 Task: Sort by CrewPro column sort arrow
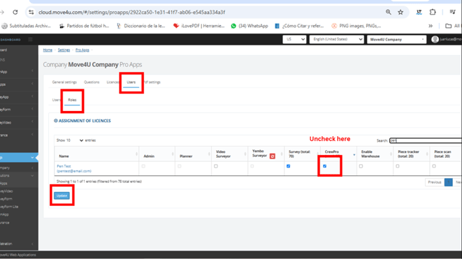tap(354, 154)
